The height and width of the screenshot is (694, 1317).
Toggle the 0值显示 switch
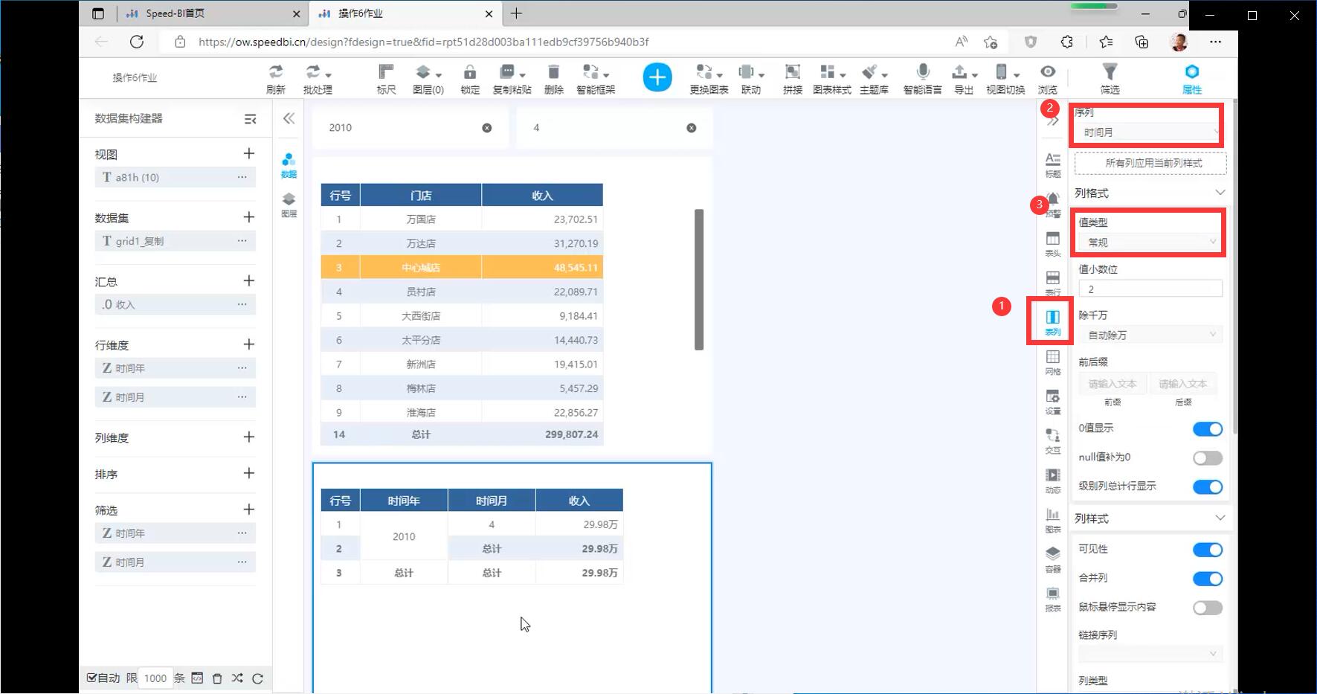coord(1208,428)
